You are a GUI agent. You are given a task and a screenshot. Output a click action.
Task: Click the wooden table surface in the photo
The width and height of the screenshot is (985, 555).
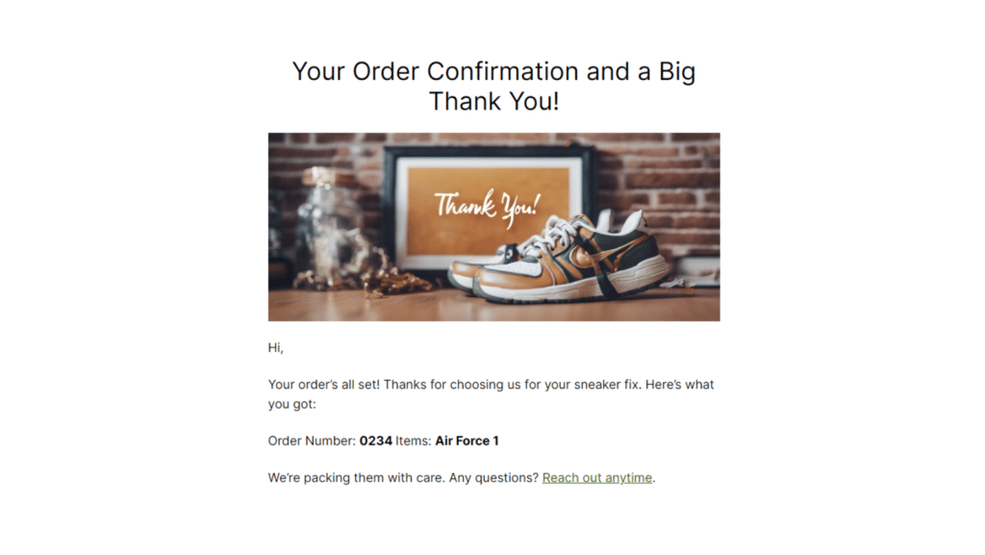(x=385, y=306)
